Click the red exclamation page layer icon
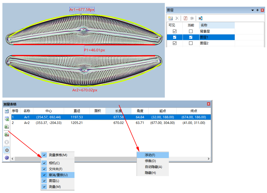 (x=186, y=18)
